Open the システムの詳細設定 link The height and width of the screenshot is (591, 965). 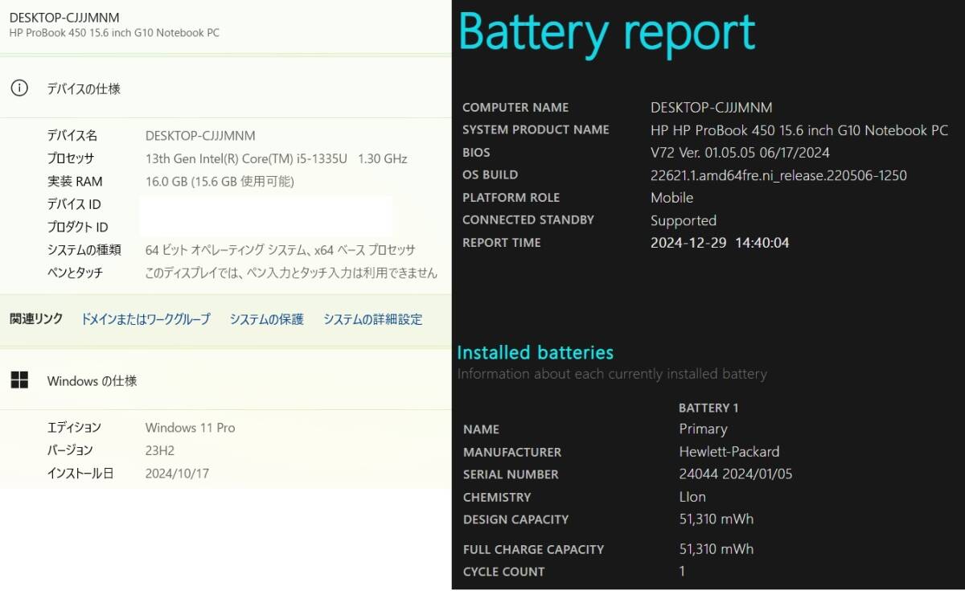click(373, 319)
